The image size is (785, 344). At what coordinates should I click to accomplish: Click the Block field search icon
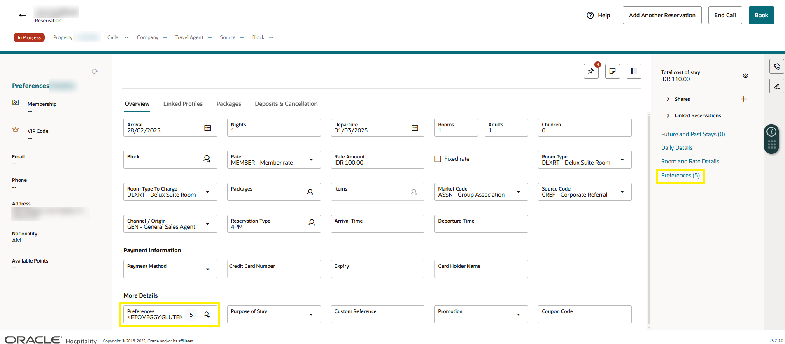pos(207,158)
